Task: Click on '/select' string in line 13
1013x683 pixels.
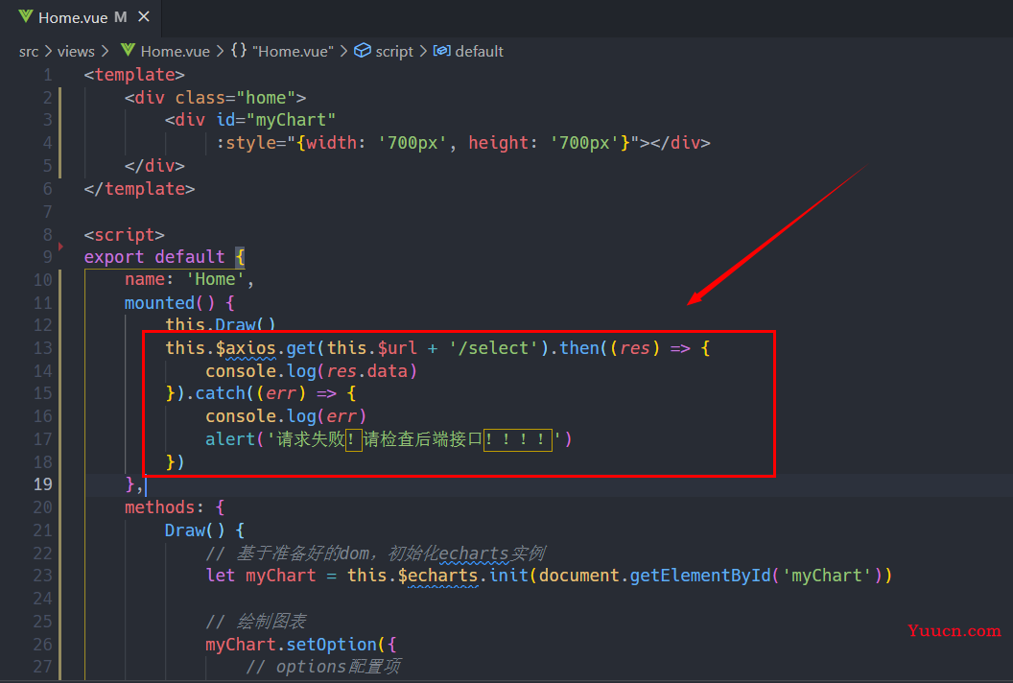Action: [x=494, y=348]
